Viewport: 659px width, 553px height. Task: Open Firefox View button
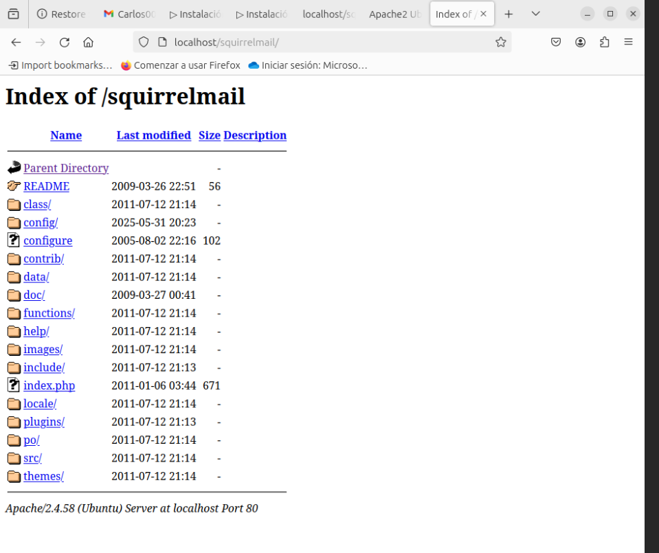(x=14, y=14)
